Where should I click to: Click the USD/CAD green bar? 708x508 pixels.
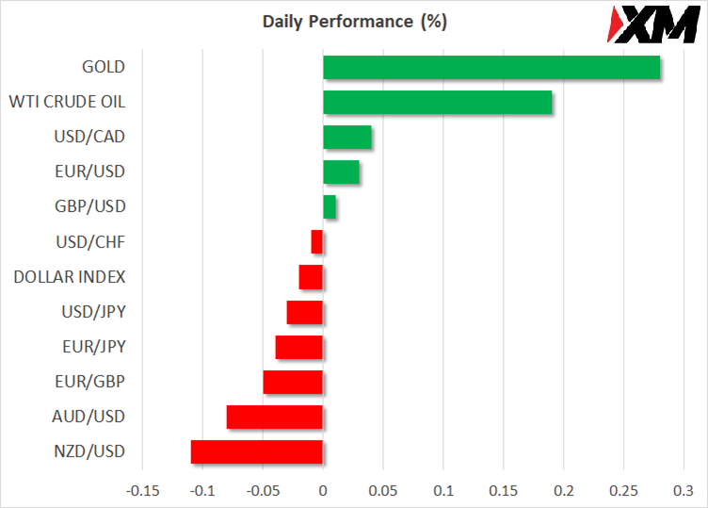(346, 138)
